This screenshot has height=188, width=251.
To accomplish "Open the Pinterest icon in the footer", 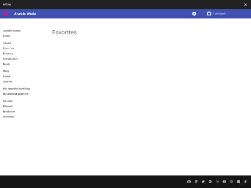I will point(210,182).
